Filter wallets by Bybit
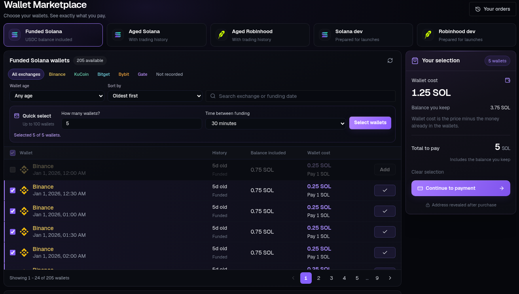This screenshot has width=519, height=294. pos(124,74)
